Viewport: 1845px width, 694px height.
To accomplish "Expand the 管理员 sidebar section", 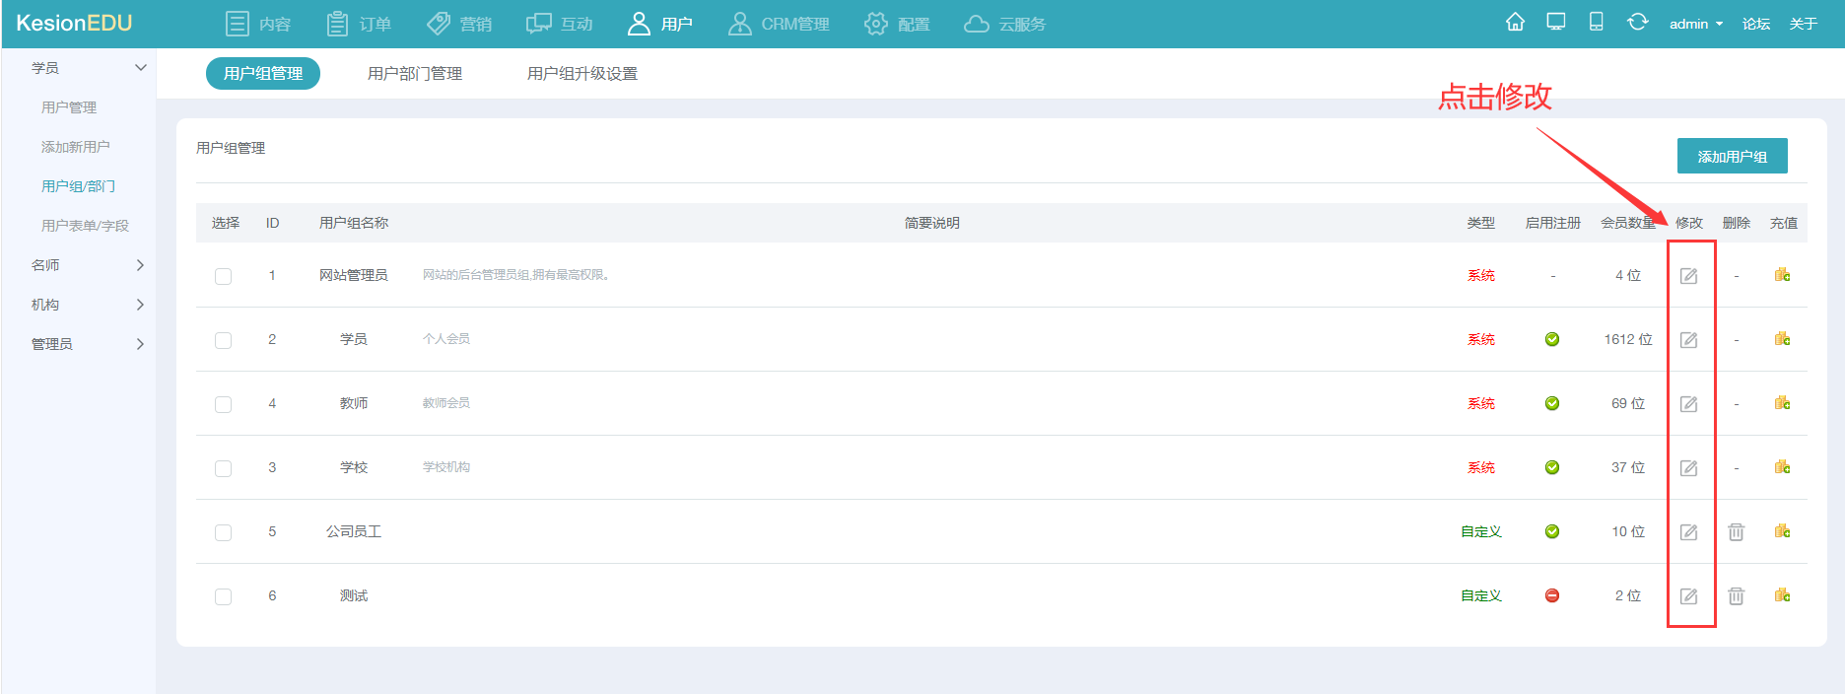I will point(87,344).
